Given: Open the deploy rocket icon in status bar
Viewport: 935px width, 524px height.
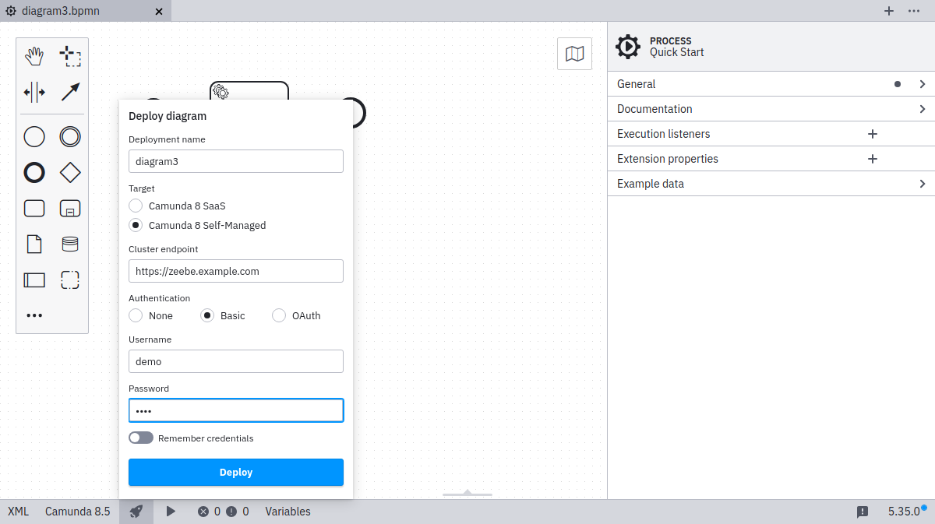Looking at the screenshot, I should (x=136, y=512).
